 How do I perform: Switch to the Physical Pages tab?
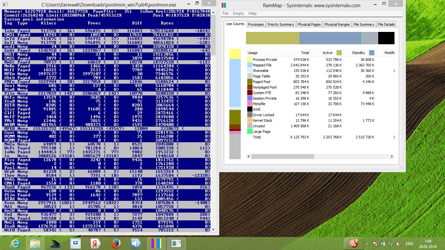(x=309, y=24)
